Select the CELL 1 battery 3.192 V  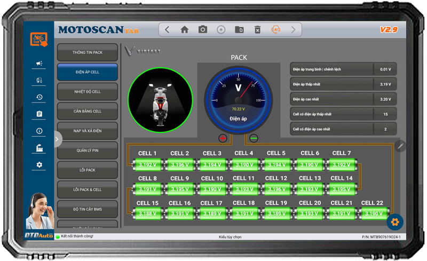point(148,164)
